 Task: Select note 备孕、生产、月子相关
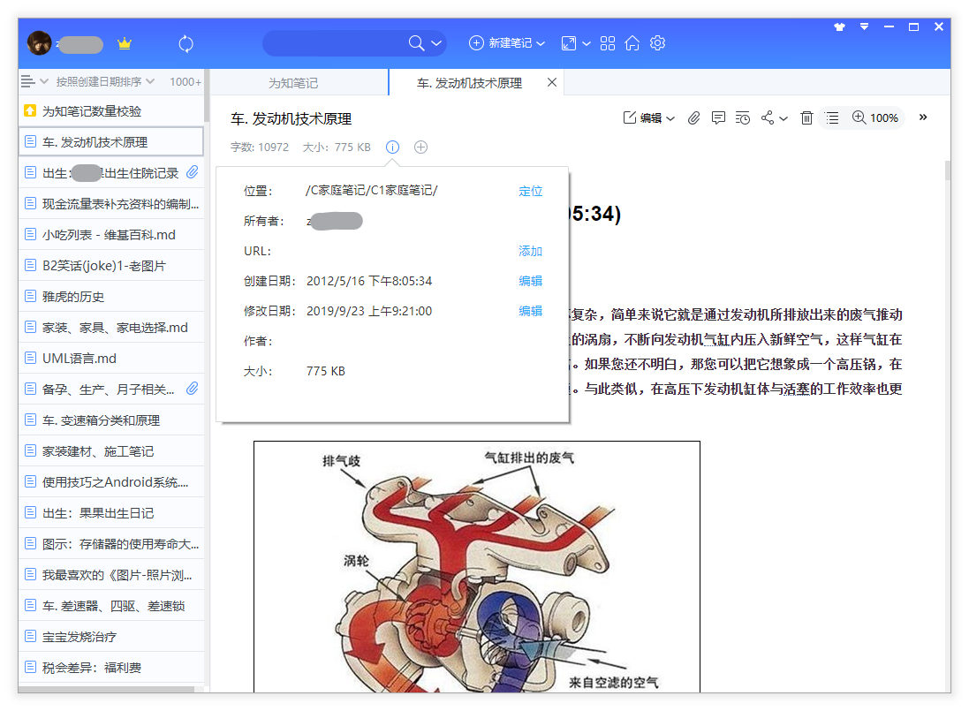pos(111,390)
